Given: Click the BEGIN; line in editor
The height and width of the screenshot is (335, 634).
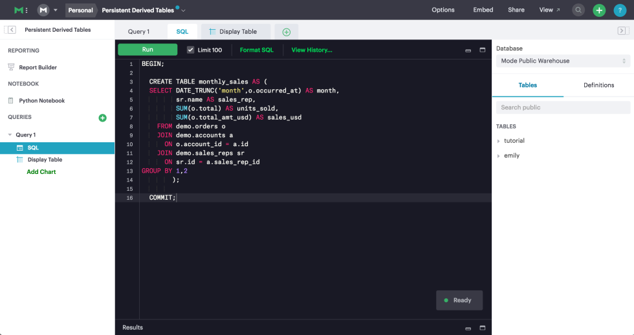Looking at the screenshot, I should point(153,64).
